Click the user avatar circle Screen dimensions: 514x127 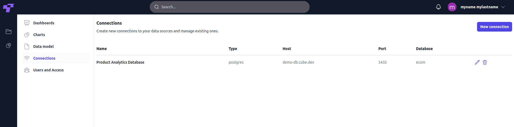(x=452, y=7)
